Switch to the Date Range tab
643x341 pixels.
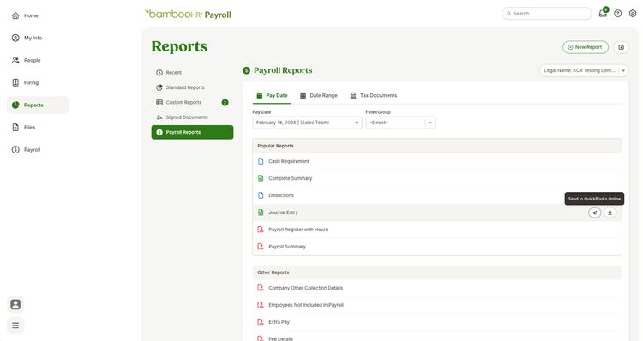tap(319, 95)
